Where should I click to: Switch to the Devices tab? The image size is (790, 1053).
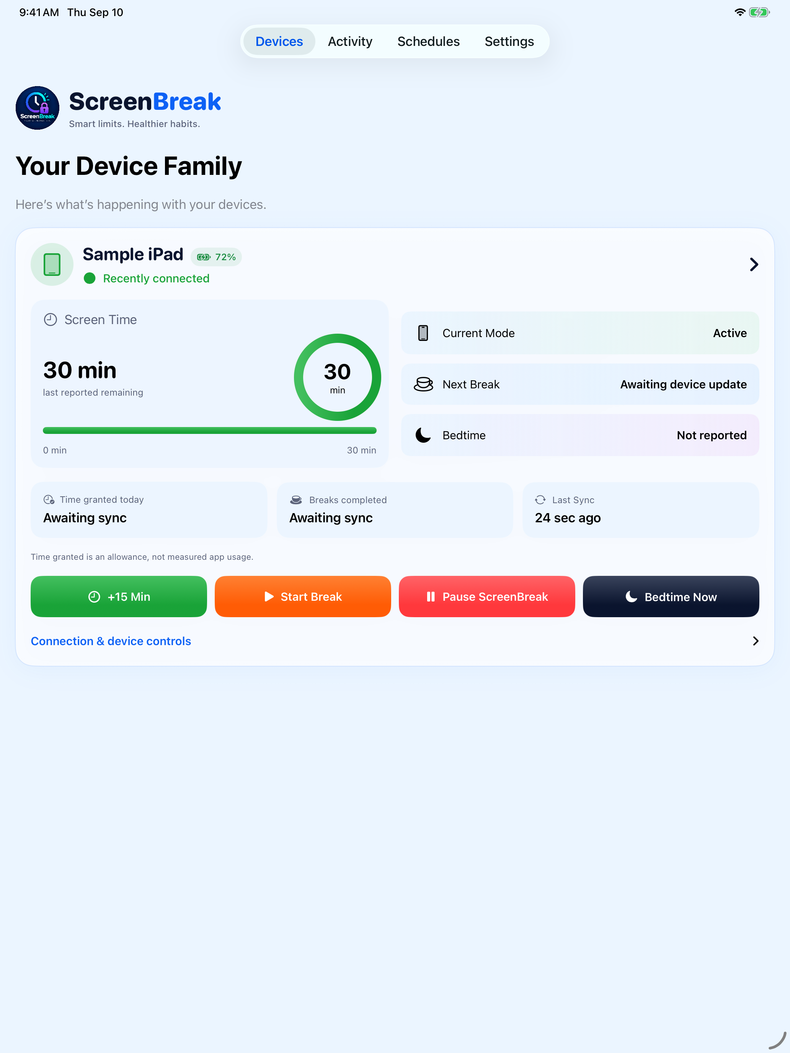[x=279, y=41]
